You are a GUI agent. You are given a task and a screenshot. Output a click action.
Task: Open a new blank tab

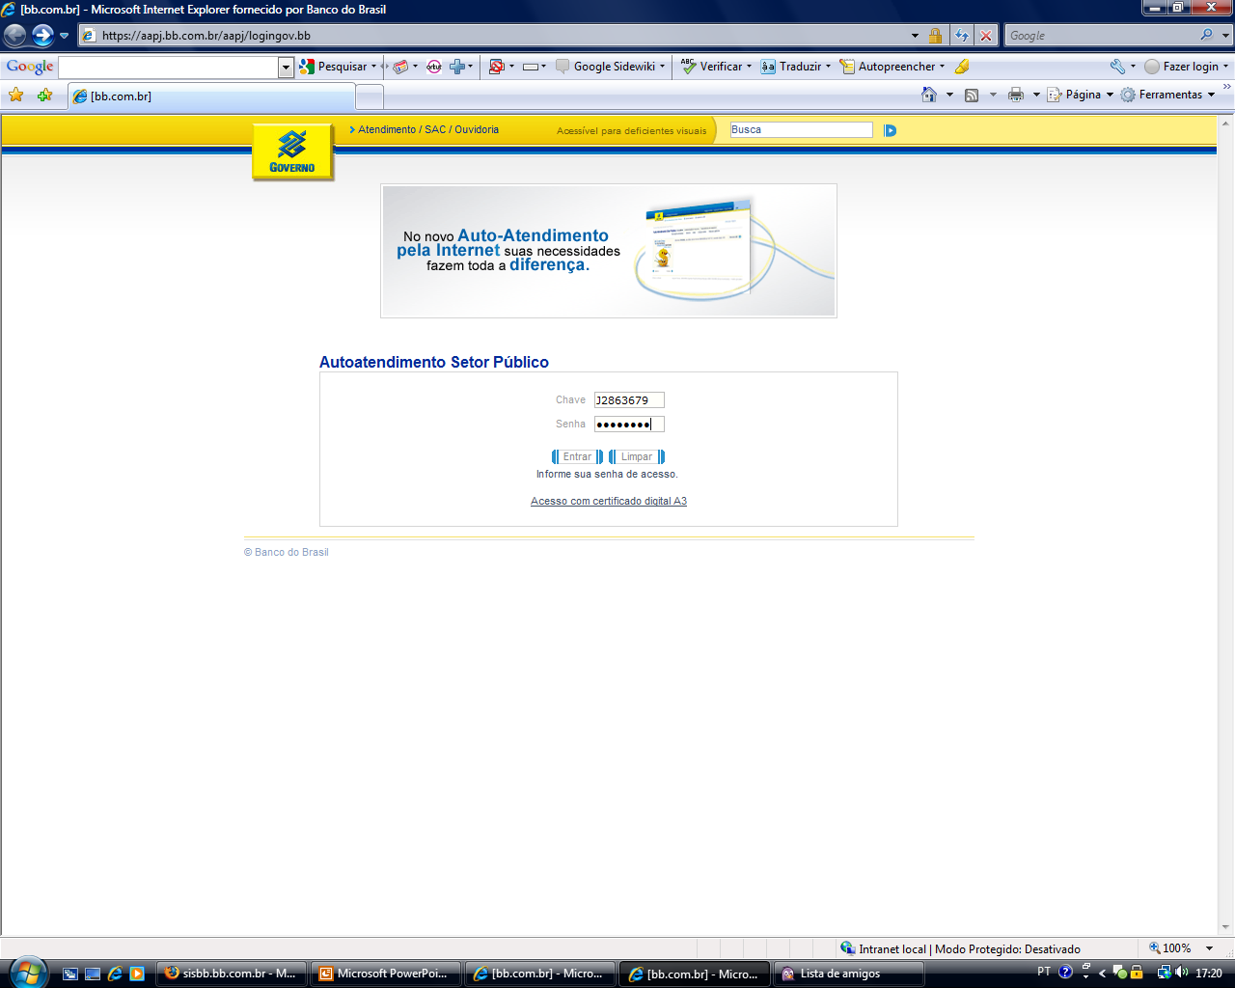[x=370, y=96]
